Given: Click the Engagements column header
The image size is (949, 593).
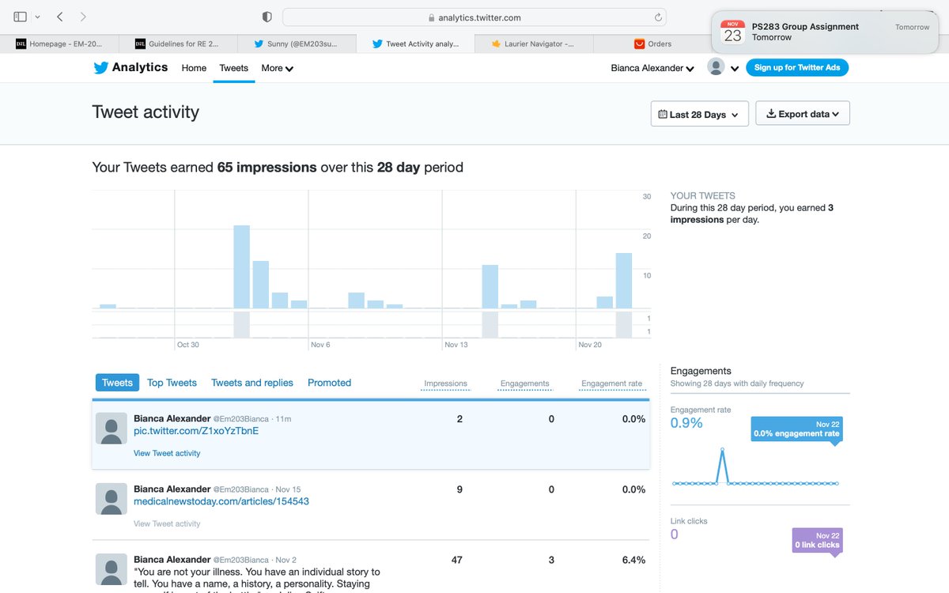Looking at the screenshot, I should 524,383.
